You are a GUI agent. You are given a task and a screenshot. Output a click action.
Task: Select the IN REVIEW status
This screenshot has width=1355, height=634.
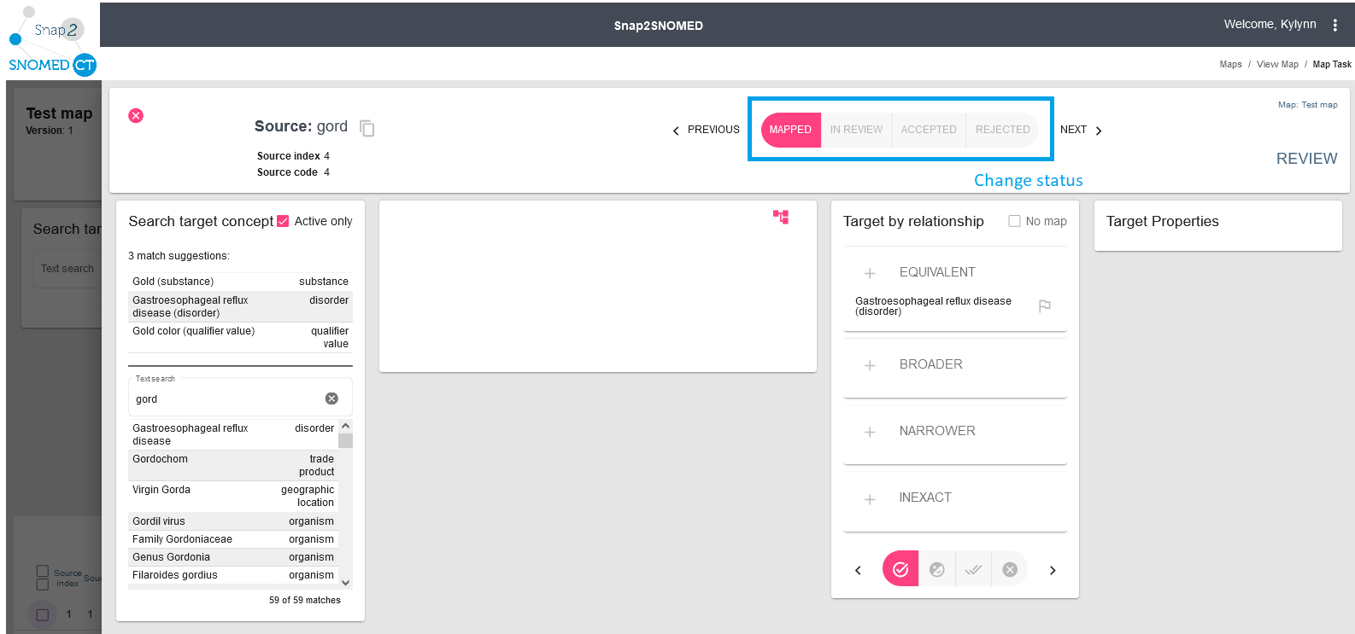(x=856, y=130)
